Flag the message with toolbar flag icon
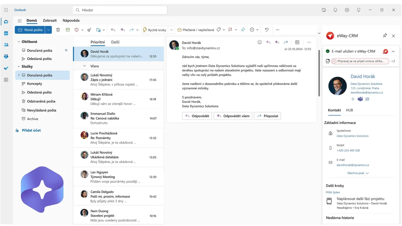 (x=230, y=30)
